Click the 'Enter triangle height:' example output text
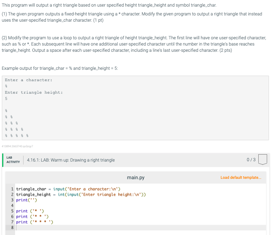Viewport: 273px width, 235px height. coord(34,93)
